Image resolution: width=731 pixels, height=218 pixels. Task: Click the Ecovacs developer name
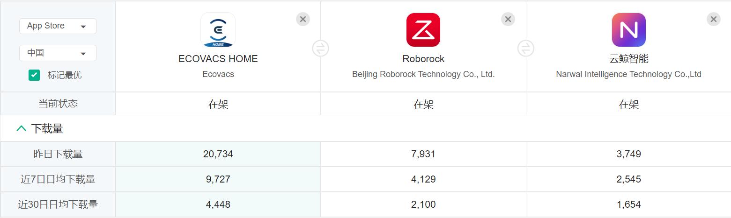pyautogui.click(x=218, y=74)
